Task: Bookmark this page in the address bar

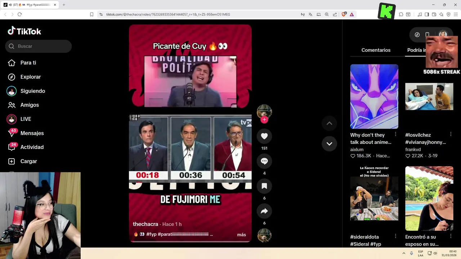Action: 91,14
